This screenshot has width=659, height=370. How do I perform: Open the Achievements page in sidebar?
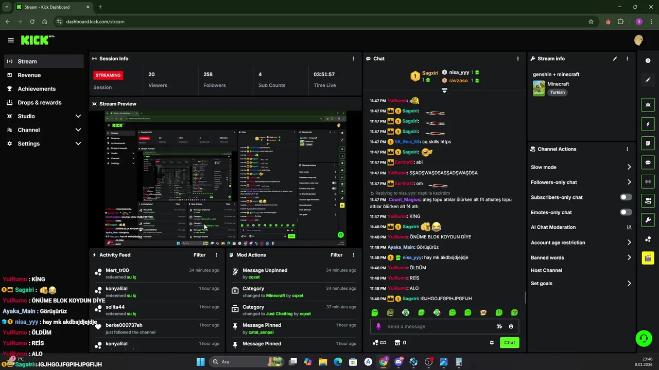[44, 89]
